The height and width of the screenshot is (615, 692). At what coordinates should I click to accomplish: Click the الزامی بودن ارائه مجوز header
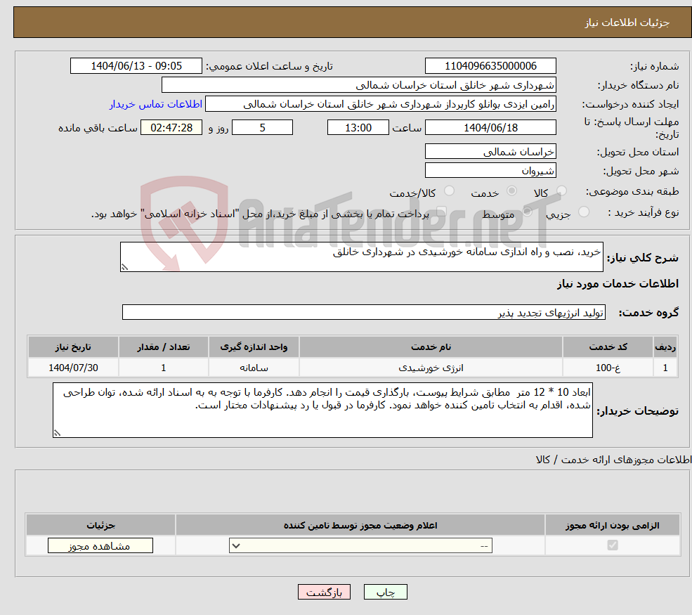point(613,525)
